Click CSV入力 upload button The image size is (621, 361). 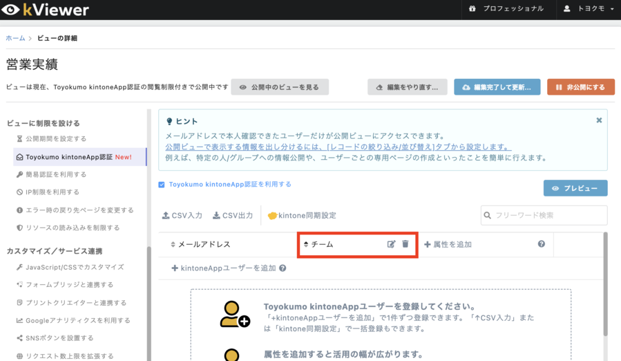182,215
